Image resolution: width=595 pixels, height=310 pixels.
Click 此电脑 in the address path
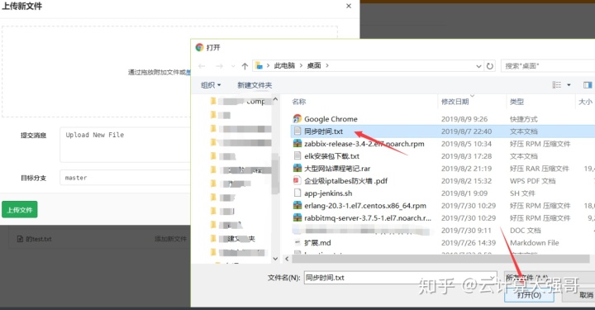[x=284, y=65]
